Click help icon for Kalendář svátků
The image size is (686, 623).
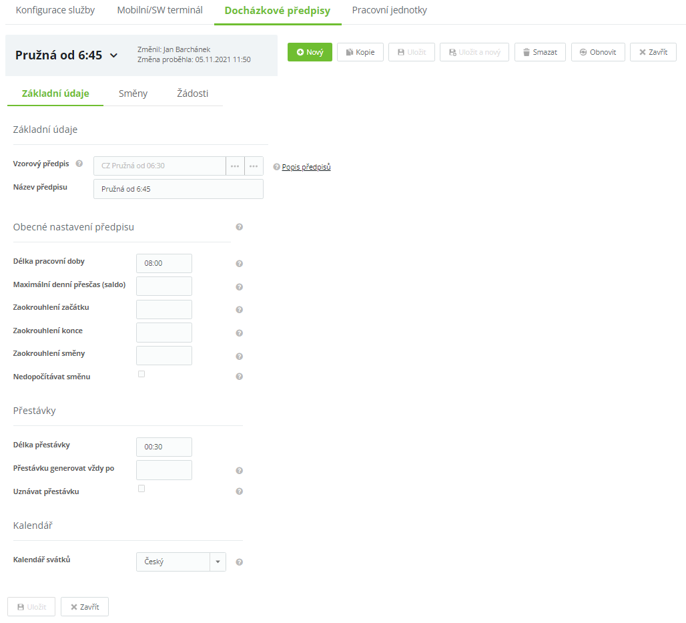pyautogui.click(x=240, y=562)
